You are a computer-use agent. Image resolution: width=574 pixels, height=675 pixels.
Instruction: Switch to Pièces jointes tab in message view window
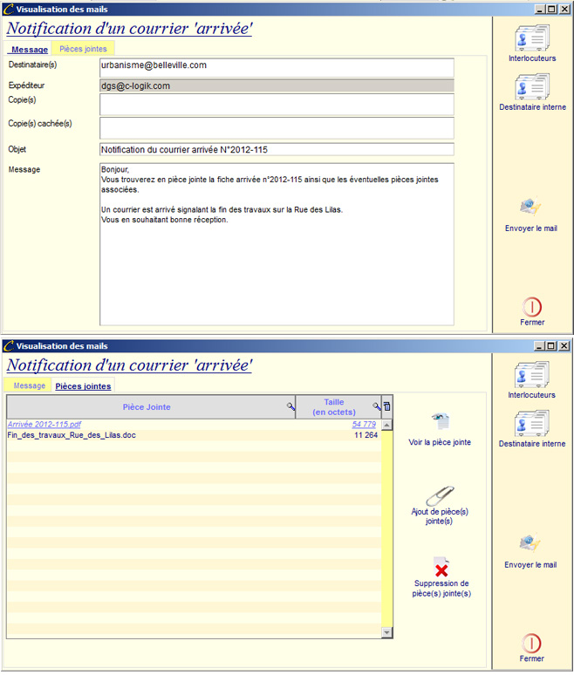[x=83, y=49]
